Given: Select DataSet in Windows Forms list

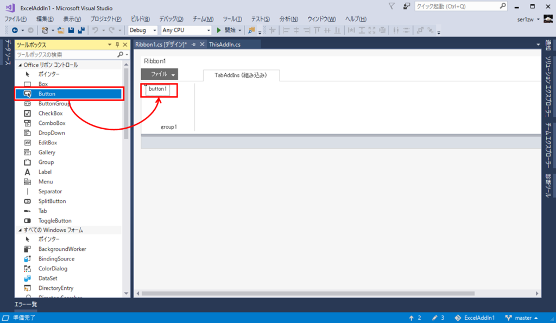Looking at the screenshot, I should [68, 278].
